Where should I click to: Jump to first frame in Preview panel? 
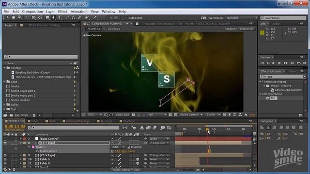tap(262, 63)
